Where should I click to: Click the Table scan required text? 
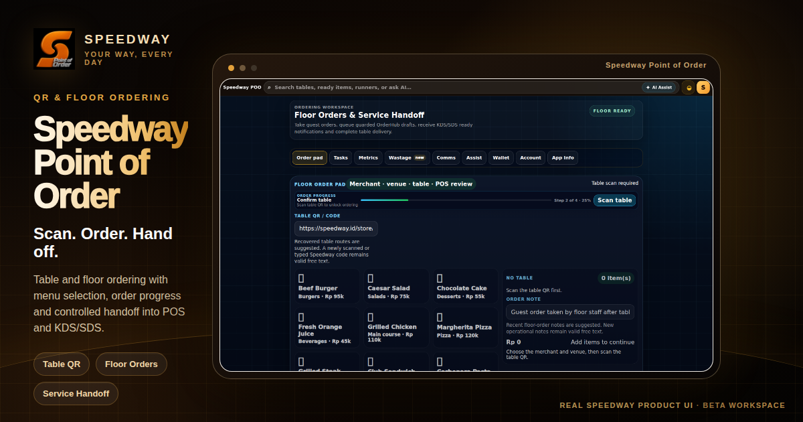(x=615, y=183)
